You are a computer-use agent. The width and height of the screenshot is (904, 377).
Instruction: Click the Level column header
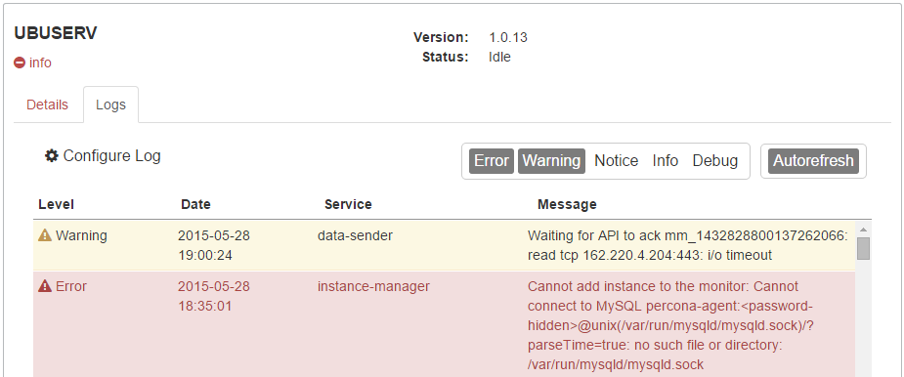tap(56, 204)
